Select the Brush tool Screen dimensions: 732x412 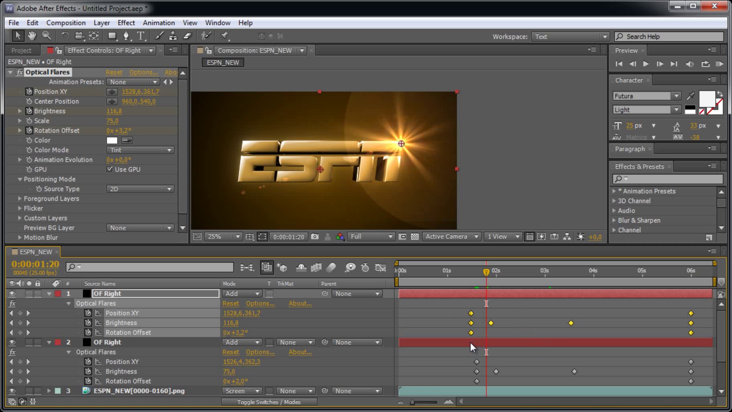pyautogui.click(x=159, y=36)
